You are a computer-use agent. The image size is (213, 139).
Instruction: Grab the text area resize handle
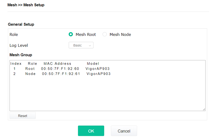204,109
